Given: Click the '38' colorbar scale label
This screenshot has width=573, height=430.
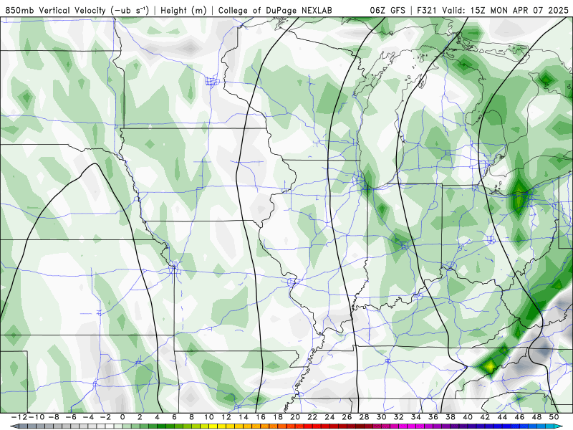Looking at the screenshot, I should coord(451,417).
